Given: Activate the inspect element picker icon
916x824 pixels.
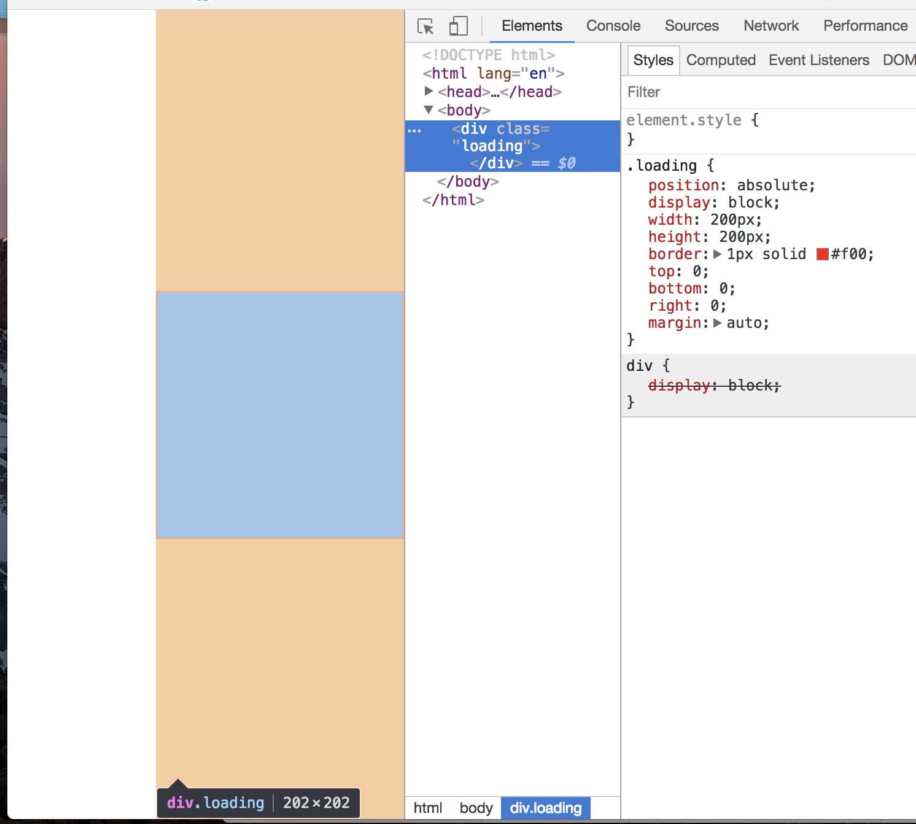Looking at the screenshot, I should click(x=425, y=26).
